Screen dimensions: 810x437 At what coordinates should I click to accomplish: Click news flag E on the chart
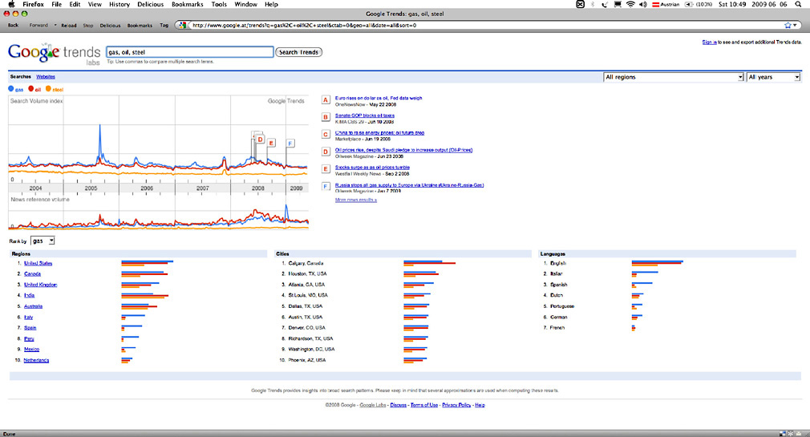pyautogui.click(x=272, y=143)
